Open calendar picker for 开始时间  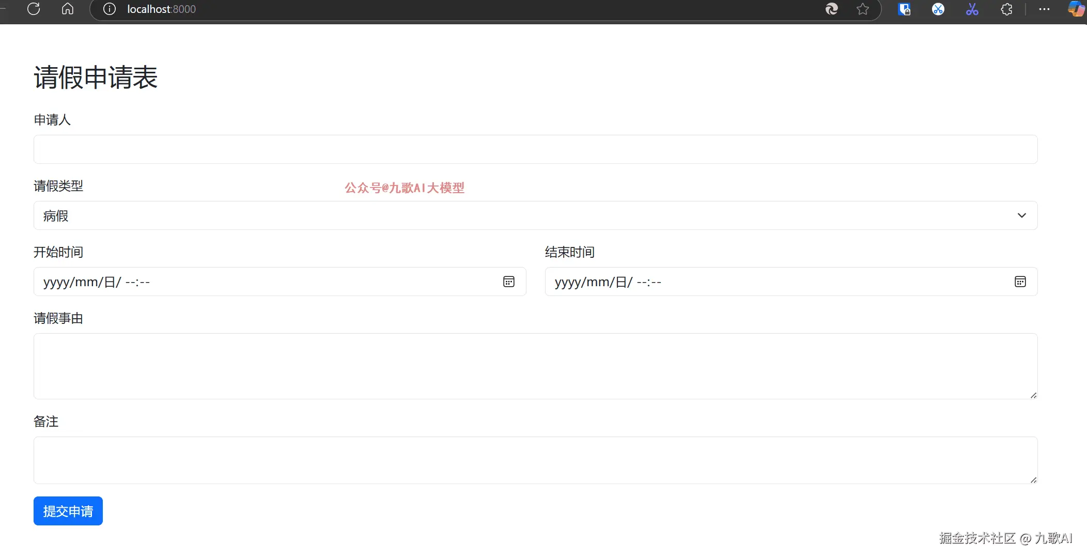tap(508, 282)
